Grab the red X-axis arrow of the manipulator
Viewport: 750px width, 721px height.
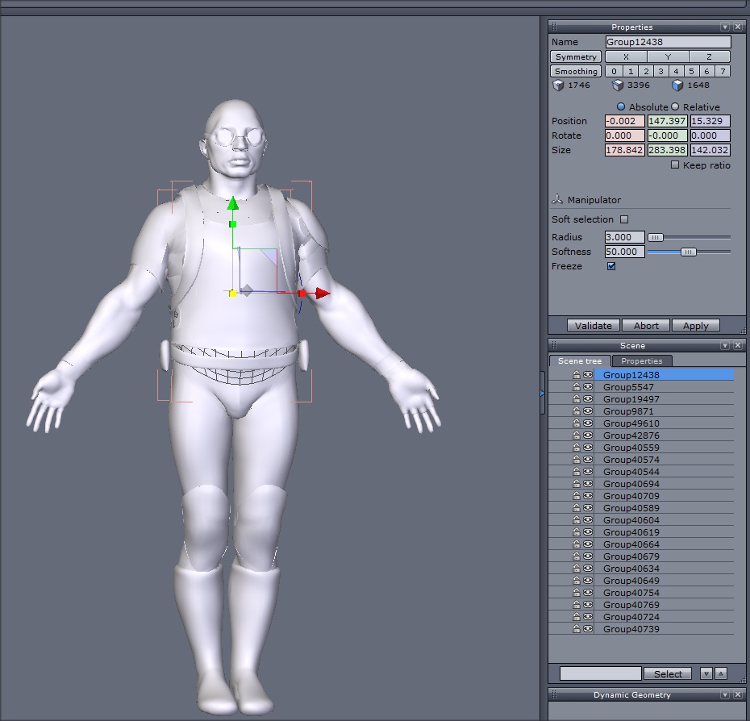[x=323, y=294]
